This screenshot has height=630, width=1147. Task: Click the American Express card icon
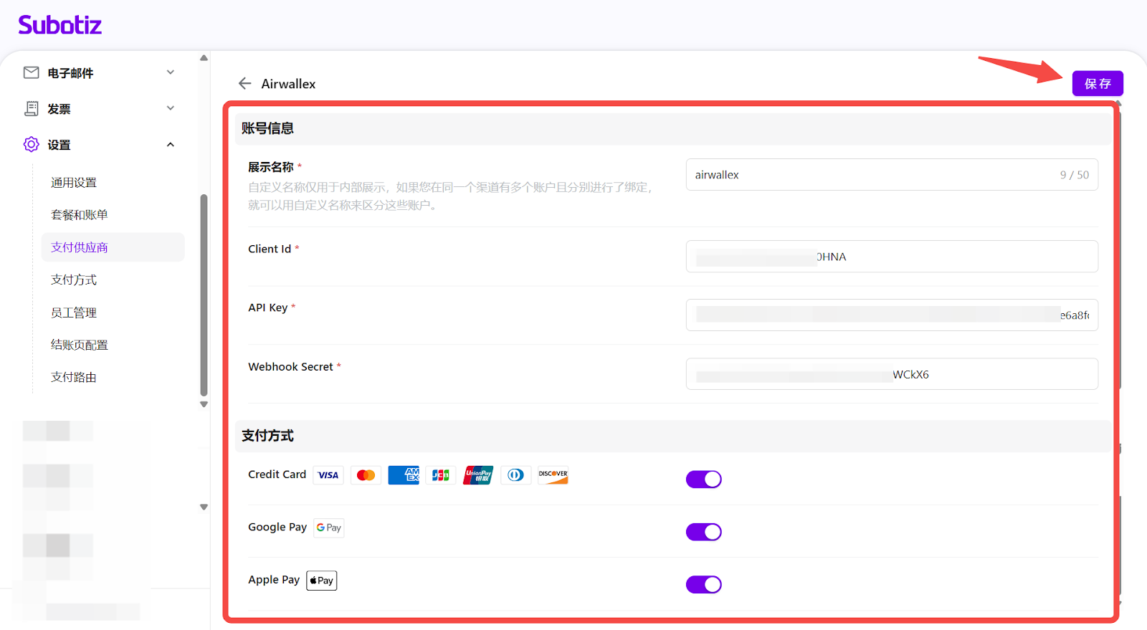coord(404,475)
